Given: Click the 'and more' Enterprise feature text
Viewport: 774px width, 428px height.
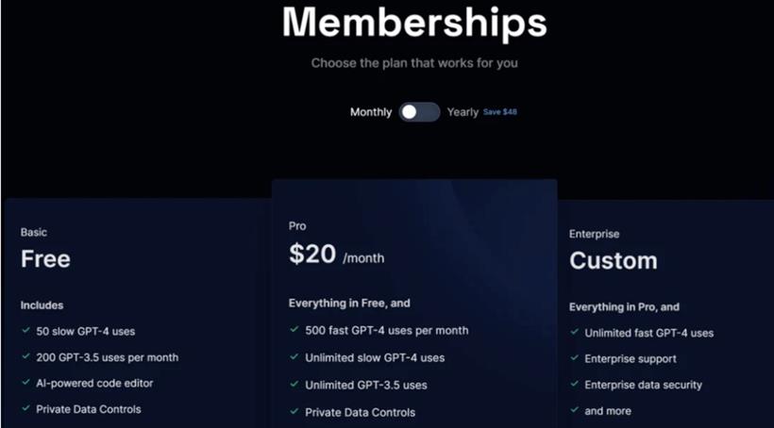Looking at the screenshot, I should [x=608, y=411].
